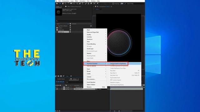Select the Music.mp3 item in Project panel

(61, 30)
